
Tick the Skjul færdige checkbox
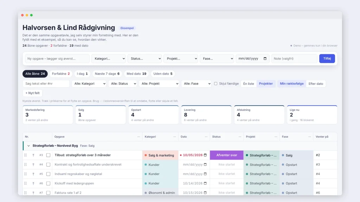click(x=216, y=83)
